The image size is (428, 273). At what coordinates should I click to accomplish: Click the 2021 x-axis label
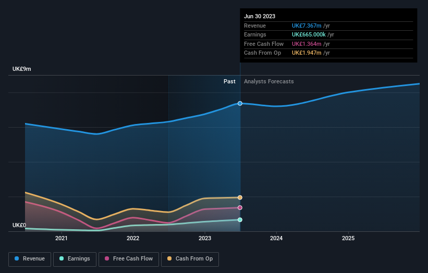[62, 239]
